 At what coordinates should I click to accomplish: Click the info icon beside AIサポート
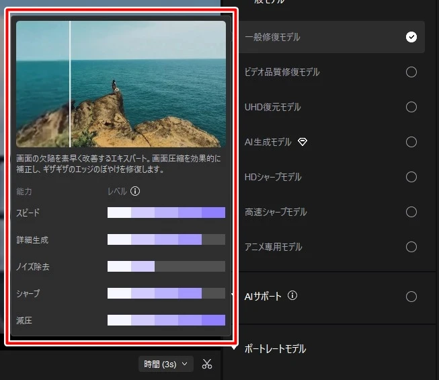(x=292, y=295)
